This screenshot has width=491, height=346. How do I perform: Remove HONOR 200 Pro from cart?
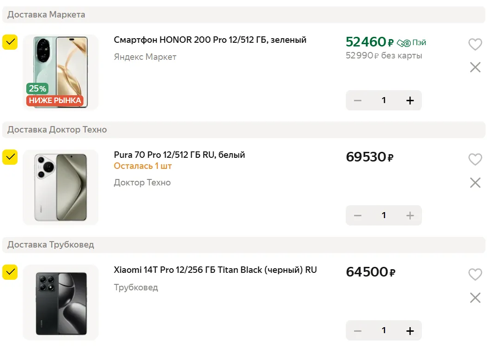(x=475, y=68)
